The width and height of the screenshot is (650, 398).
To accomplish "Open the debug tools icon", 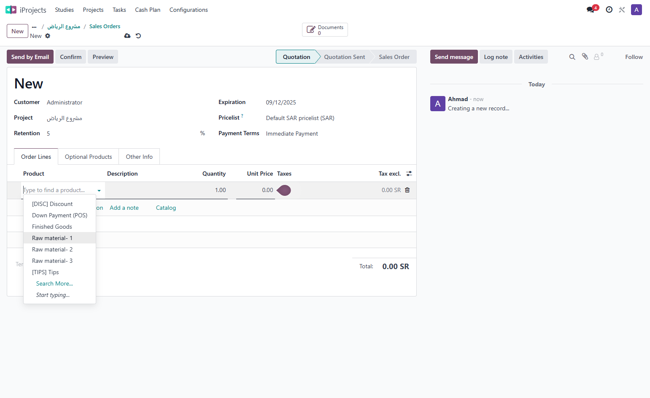I will click(x=622, y=10).
